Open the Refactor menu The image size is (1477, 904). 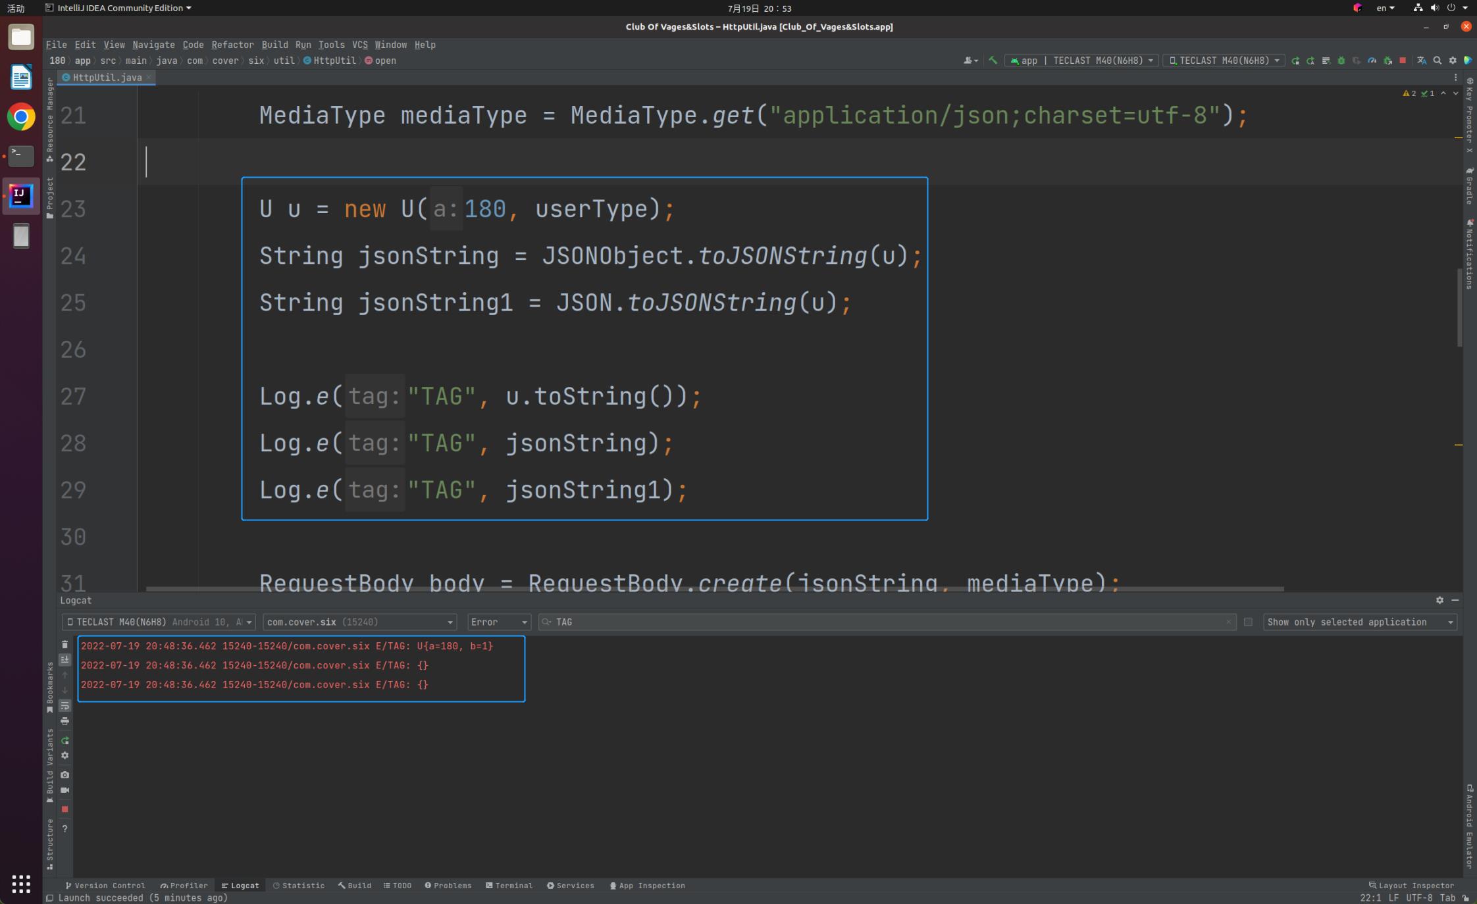point(232,45)
